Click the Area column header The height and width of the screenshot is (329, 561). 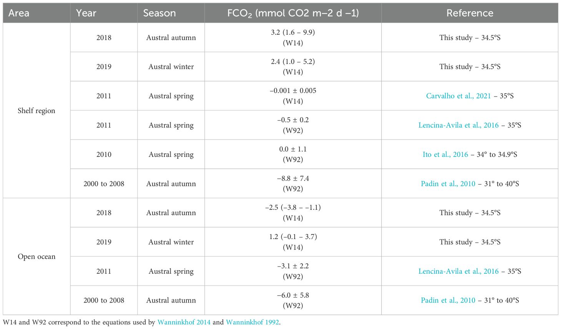[x=19, y=13]
